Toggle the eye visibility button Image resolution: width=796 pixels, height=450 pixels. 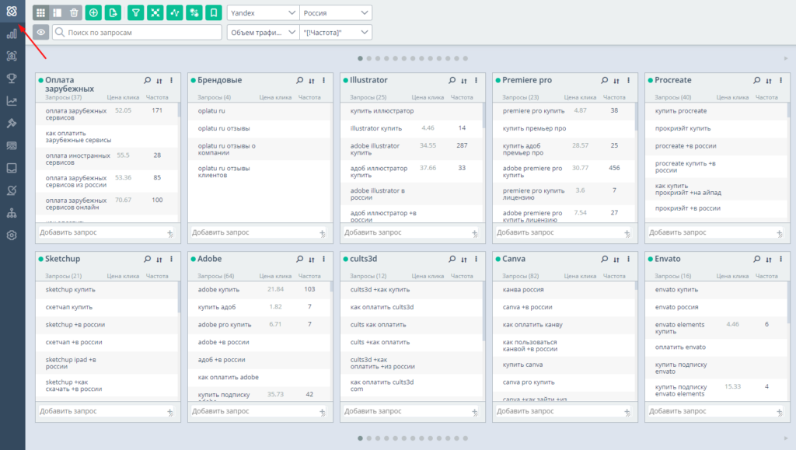(x=41, y=33)
